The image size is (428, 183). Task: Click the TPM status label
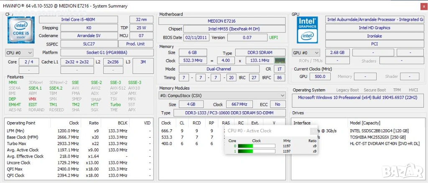click(x=397, y=90)
